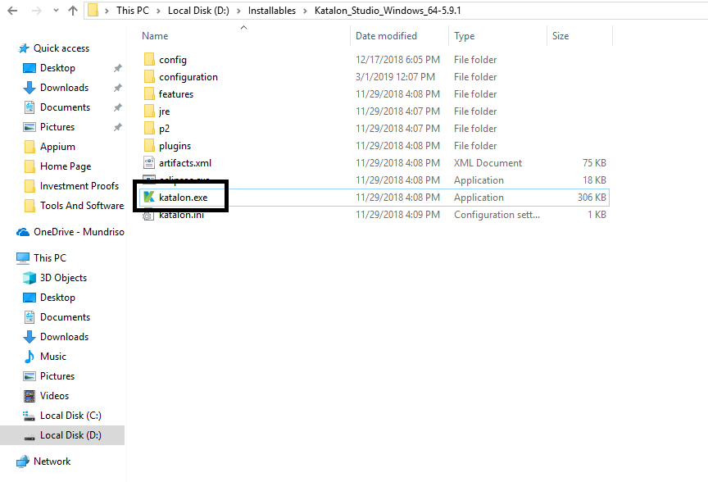
Task: Select the katalon.exe application icon
Action: click(x=149, y=198)
